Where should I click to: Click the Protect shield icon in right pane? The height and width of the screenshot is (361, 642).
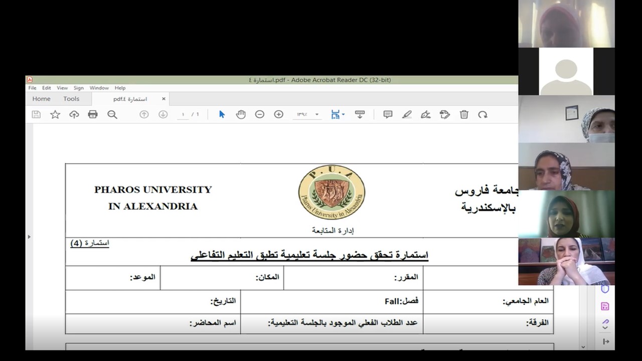point(605,289)
